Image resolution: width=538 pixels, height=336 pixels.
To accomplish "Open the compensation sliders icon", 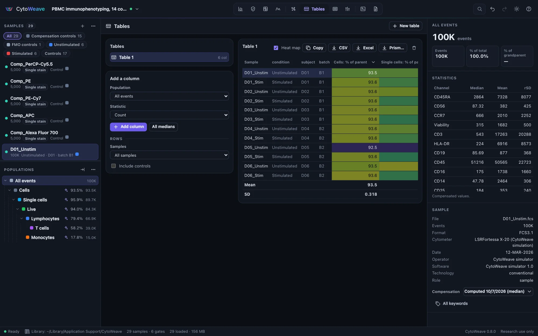I will click(x=348, y=9).
